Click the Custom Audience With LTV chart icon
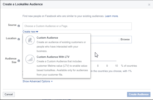This screenshot has height=100, width=153. [30, 59]
